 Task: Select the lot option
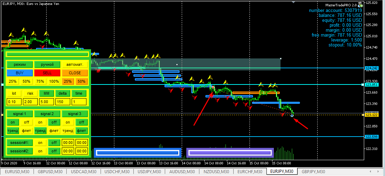point(14,93)
